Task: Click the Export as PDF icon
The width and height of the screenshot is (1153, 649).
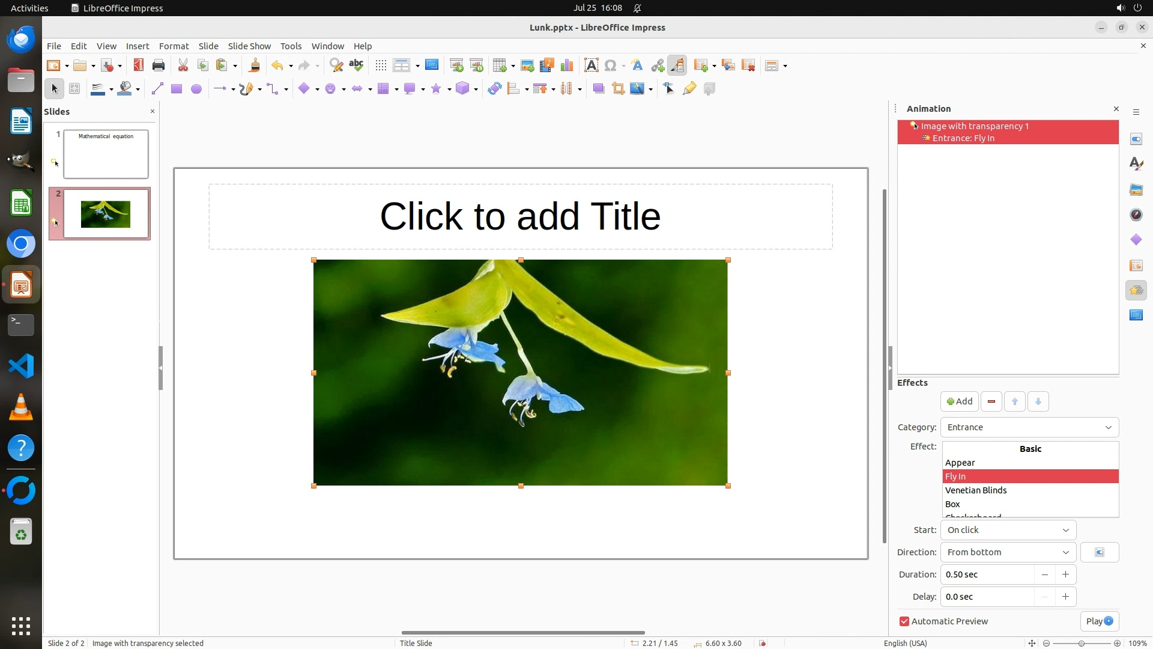Action: click(138, 66)
